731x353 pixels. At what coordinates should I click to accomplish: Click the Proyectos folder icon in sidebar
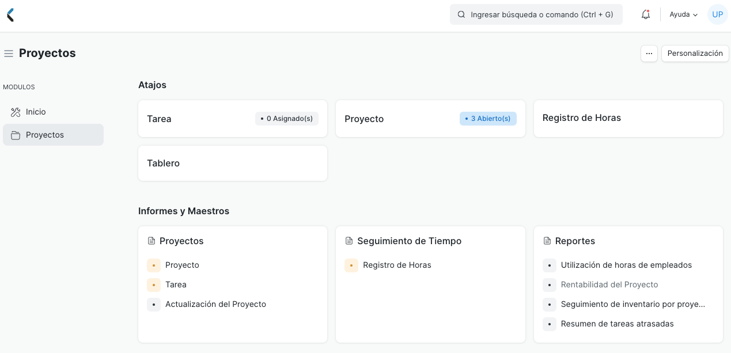pos(16,135)
